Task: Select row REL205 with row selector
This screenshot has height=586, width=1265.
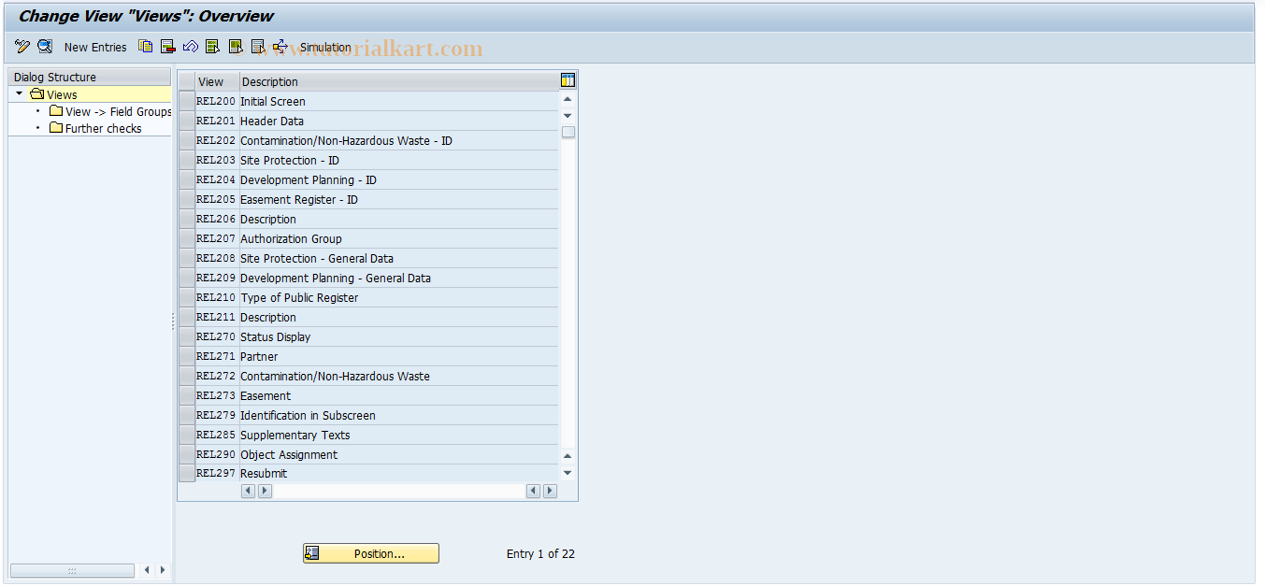Action: click(x=187, y=199)
